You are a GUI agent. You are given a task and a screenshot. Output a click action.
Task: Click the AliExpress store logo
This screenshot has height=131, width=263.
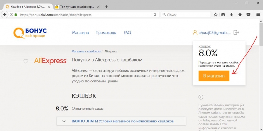51,61
